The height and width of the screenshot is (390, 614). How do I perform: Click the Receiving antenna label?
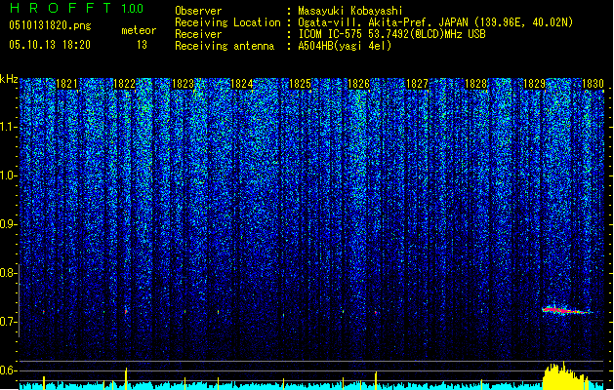(x=225, y=46)
